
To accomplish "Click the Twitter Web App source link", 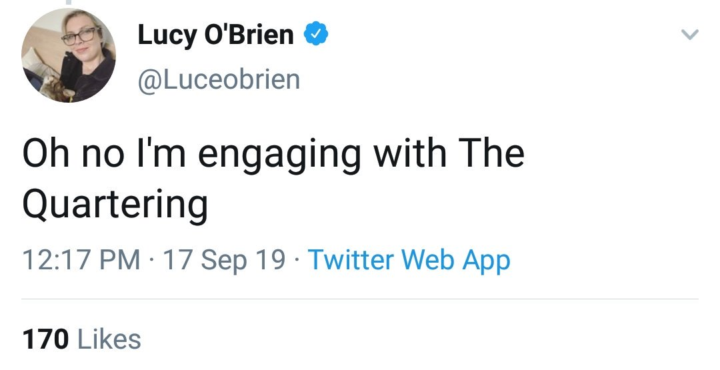I will click(409, 259).
